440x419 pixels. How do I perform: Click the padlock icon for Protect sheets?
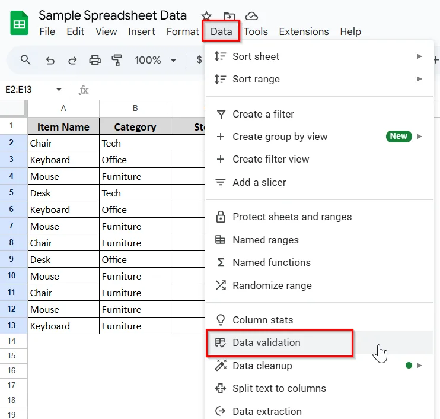[x=221, y=217]
